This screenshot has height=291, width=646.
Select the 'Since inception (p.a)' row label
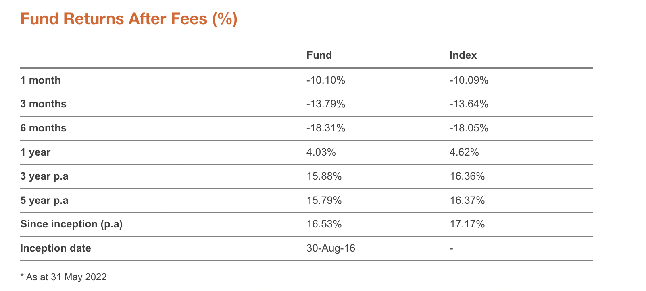click(71, 224)
